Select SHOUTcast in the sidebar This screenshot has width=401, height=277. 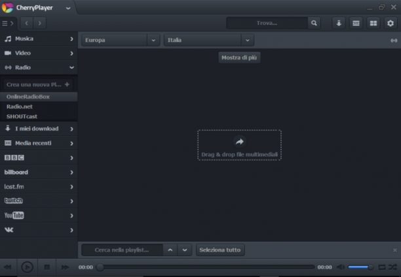tap(39, 116)
